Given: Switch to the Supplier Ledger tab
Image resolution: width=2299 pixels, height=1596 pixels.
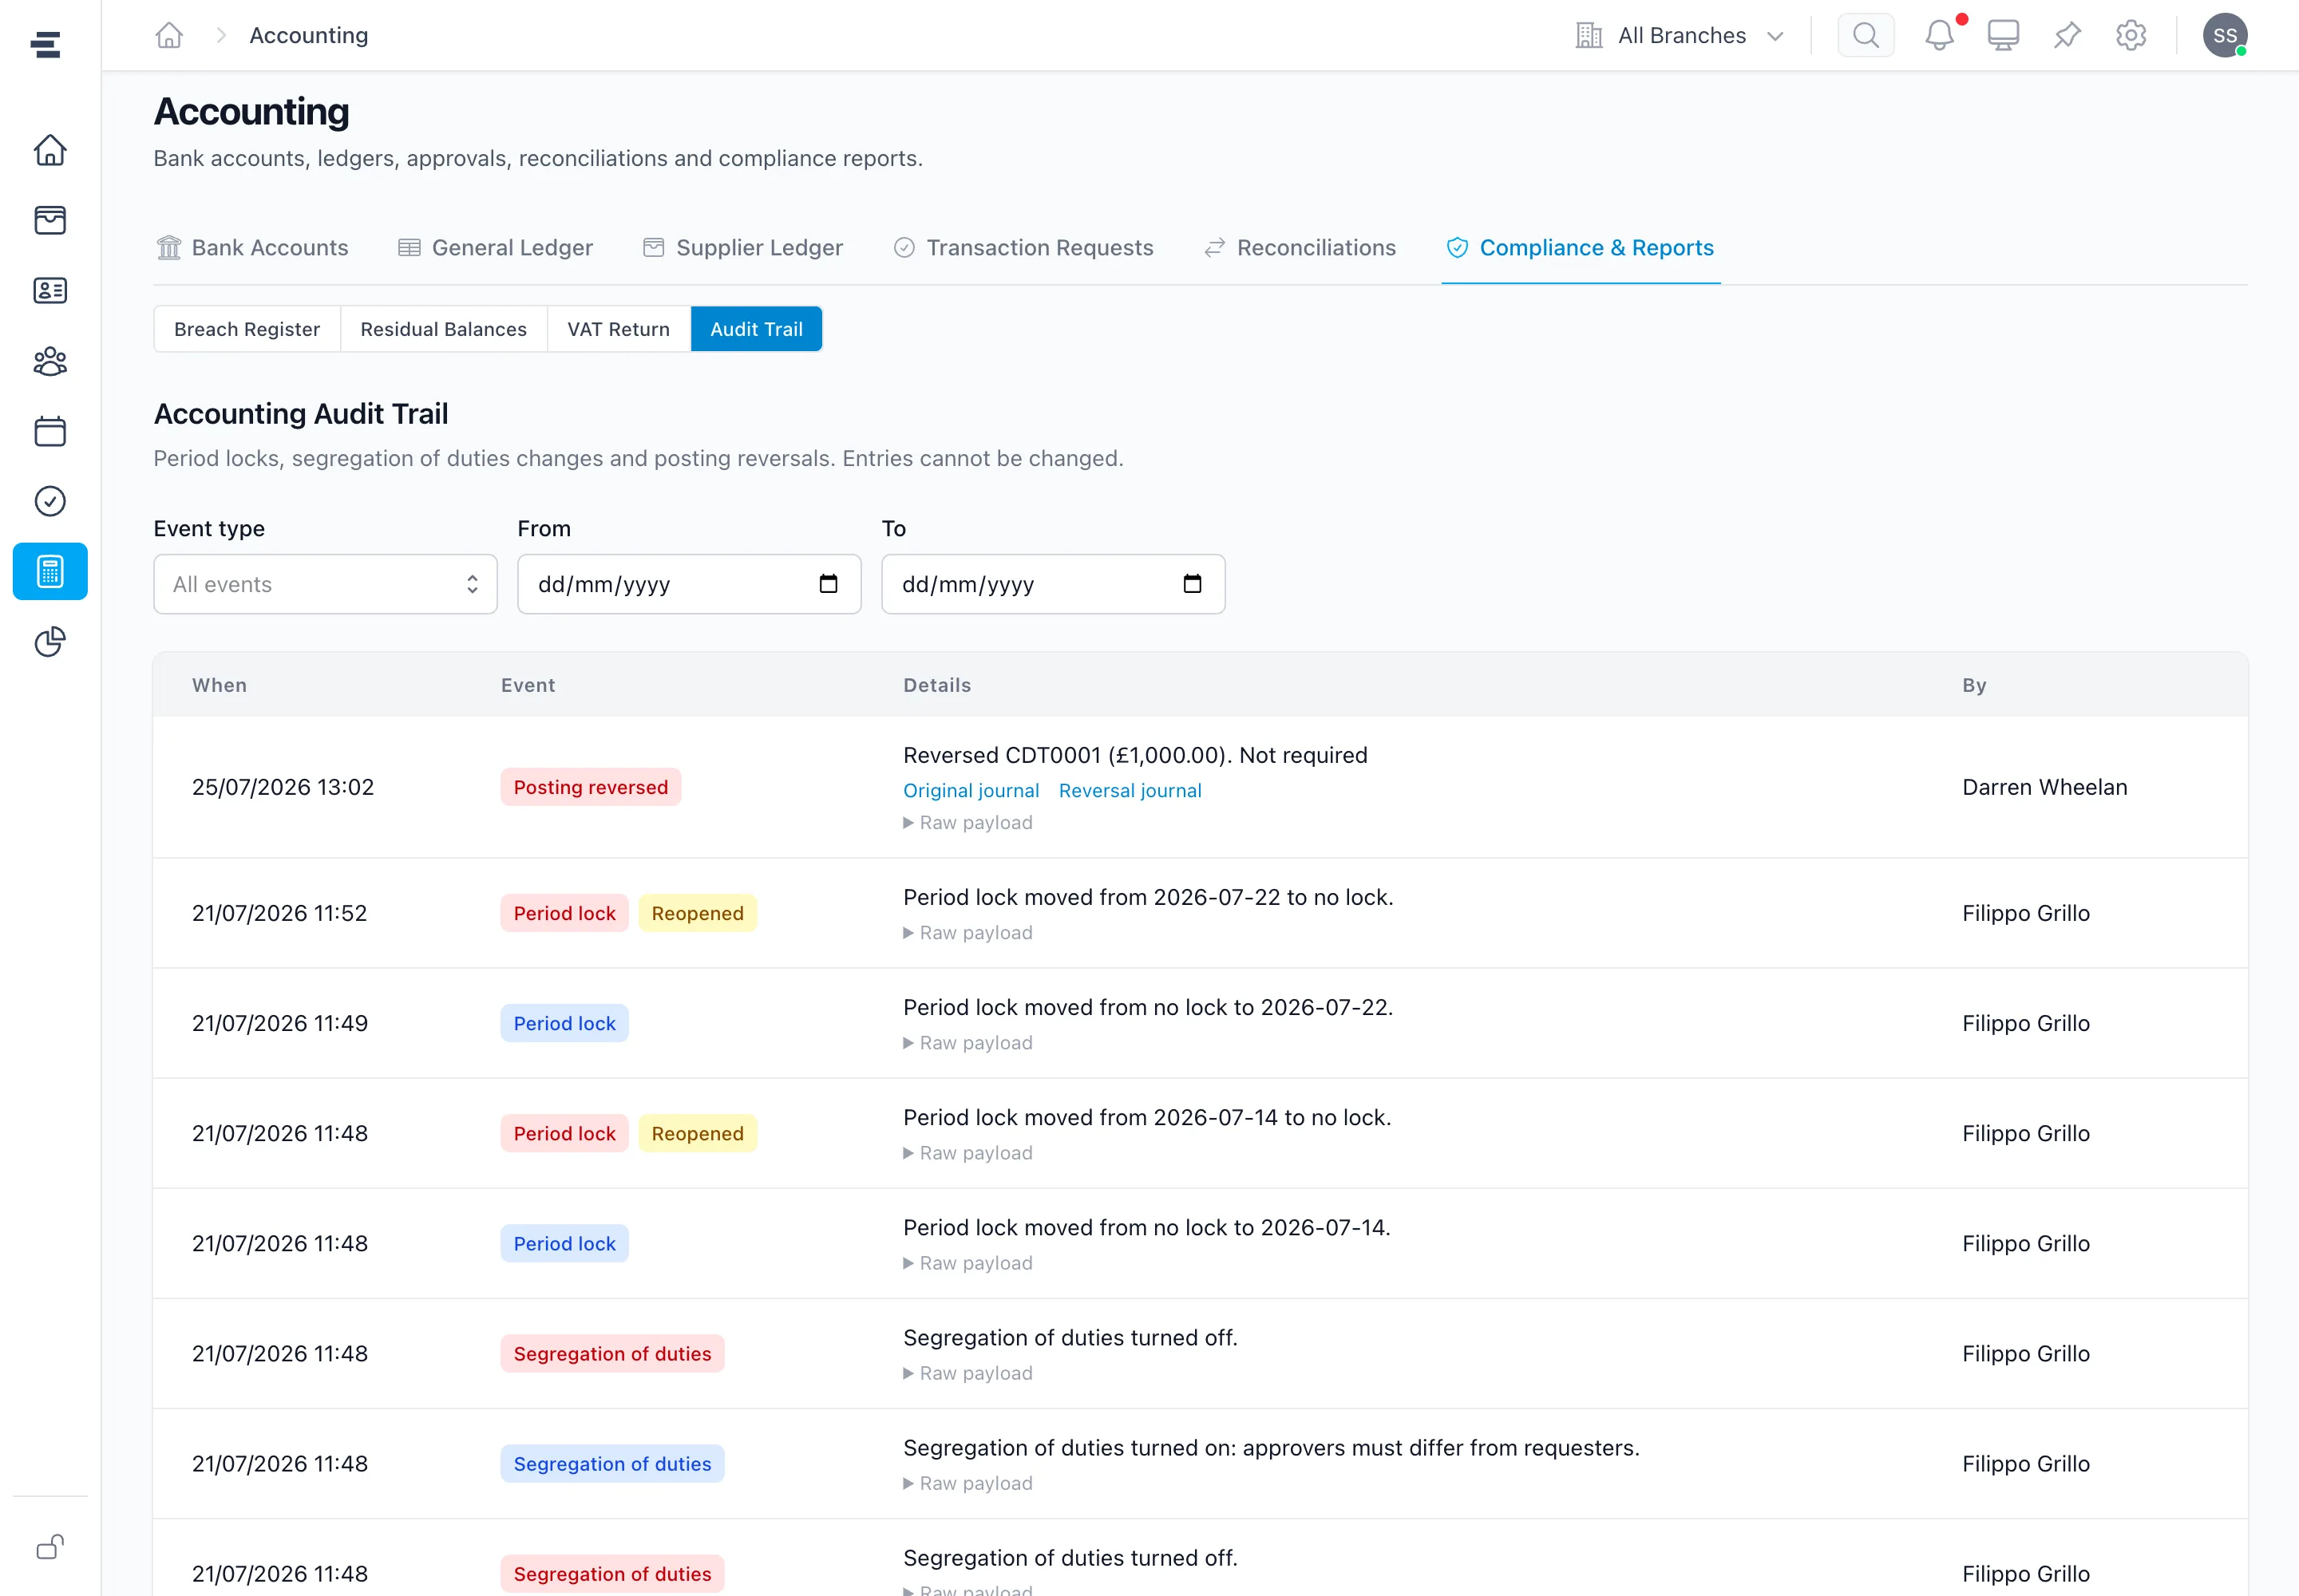Looking at the screenshot, I should (742, 248).
